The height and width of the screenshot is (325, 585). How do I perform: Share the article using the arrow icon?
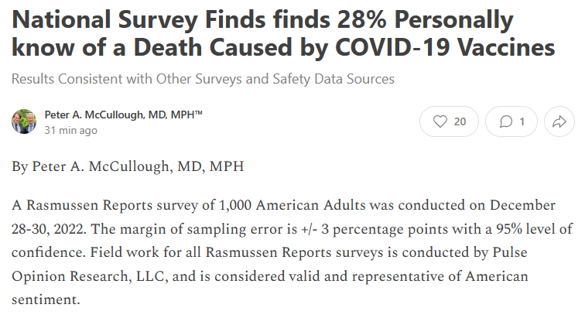[x=556, y=121]
